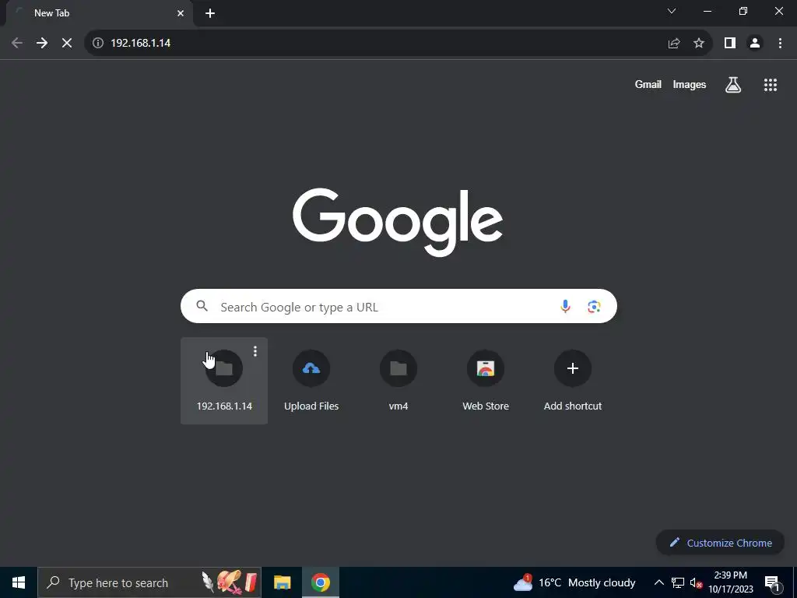Focus the Google search box

tap(398, 306)
